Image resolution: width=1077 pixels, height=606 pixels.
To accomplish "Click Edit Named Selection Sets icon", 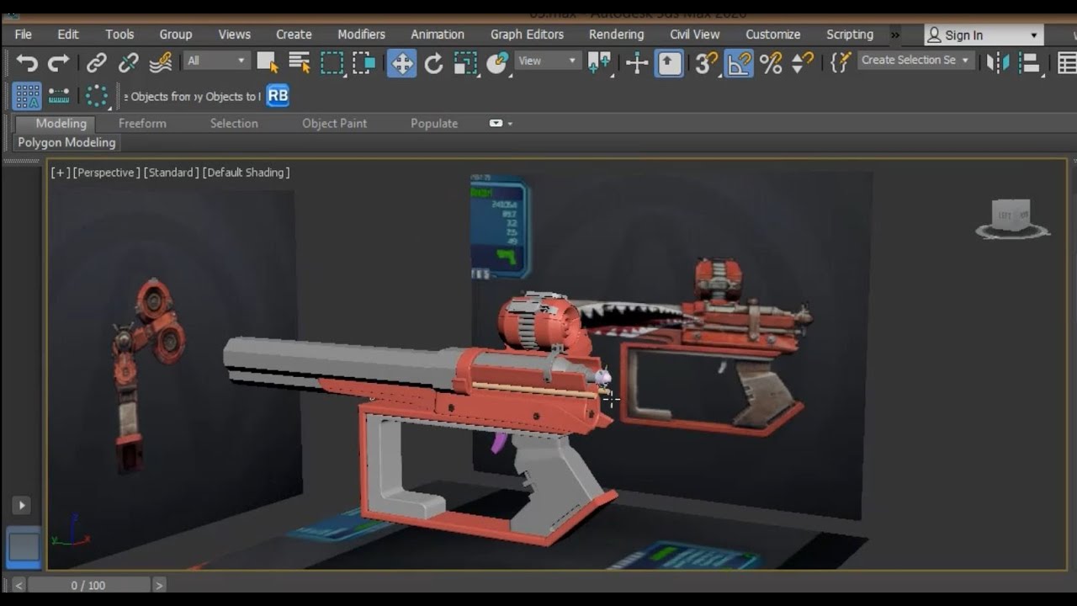I will [840, 62].
